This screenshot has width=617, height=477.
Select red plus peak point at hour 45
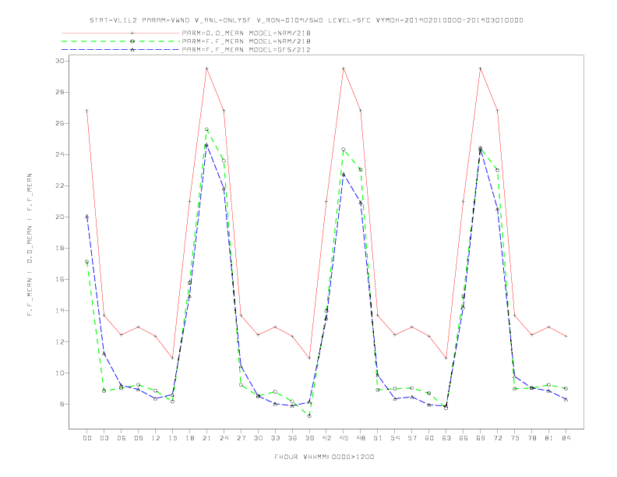(x=344, y=69)
